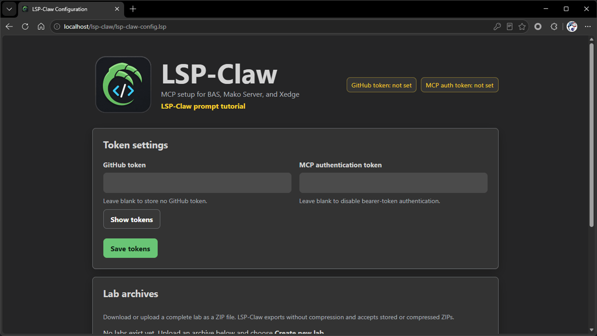Open the browser settings and more menu
Screen dimensions: 597x336
[588, 26]
